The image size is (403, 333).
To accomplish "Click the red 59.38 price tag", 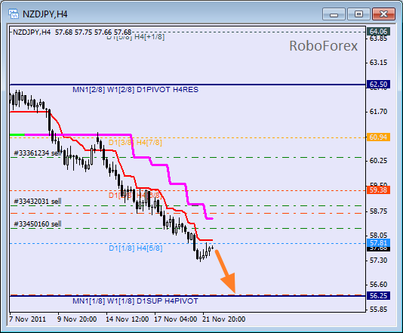I will (x=378, y=190).
